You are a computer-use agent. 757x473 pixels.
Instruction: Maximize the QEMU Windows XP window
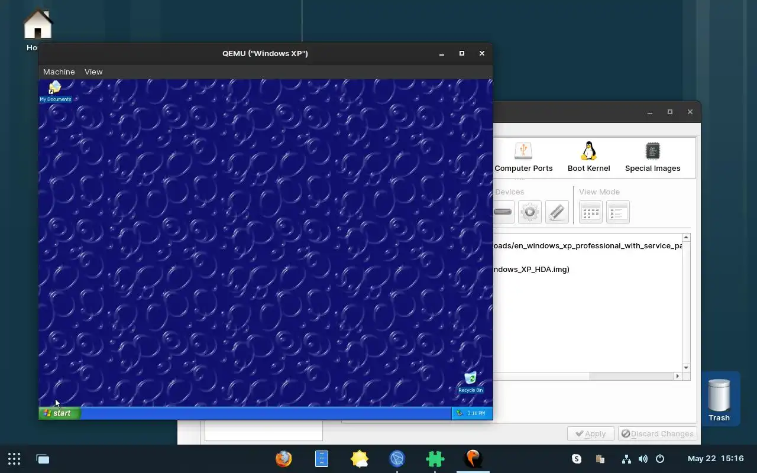pos(462,53)
